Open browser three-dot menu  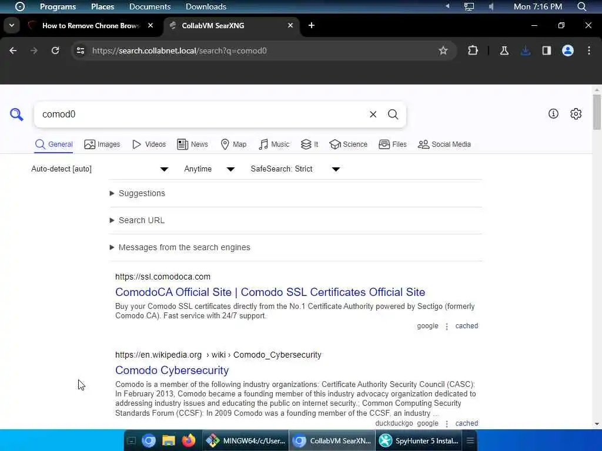click(x=589, y=51)
